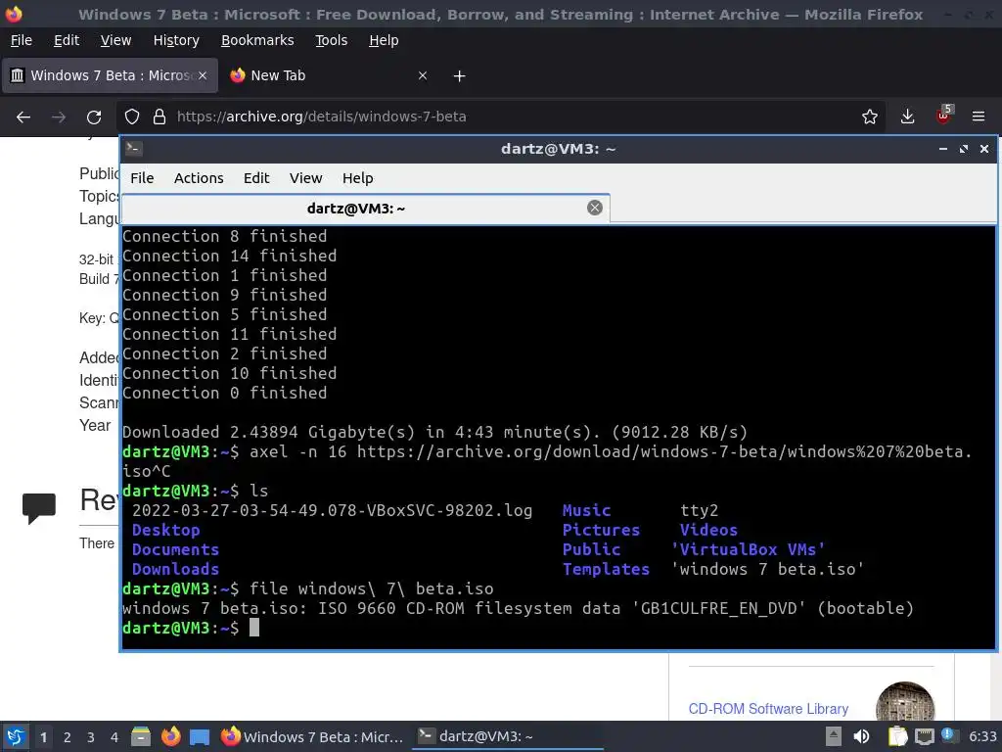Open Firefox History menu
1002x752 pixels.
(x=176, y=40)
